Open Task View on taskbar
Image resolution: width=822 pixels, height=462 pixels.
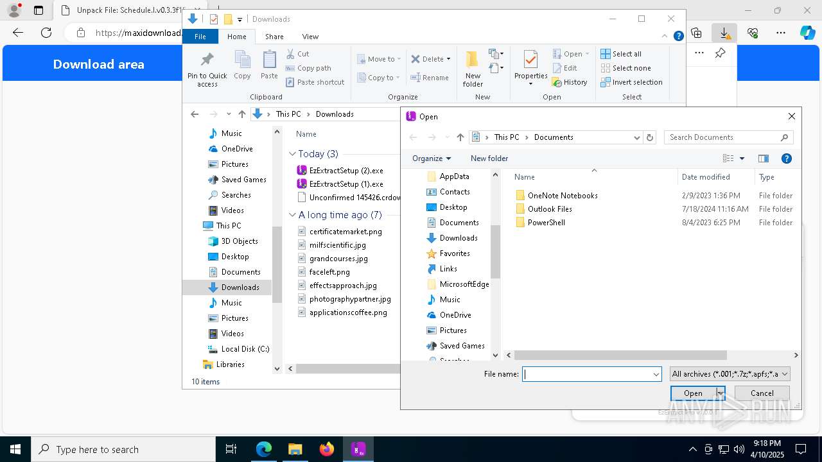232,449
